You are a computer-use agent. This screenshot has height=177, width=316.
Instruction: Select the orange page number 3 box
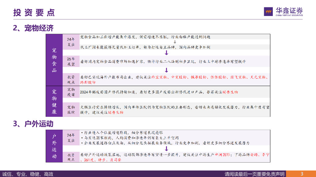point(302,174)
